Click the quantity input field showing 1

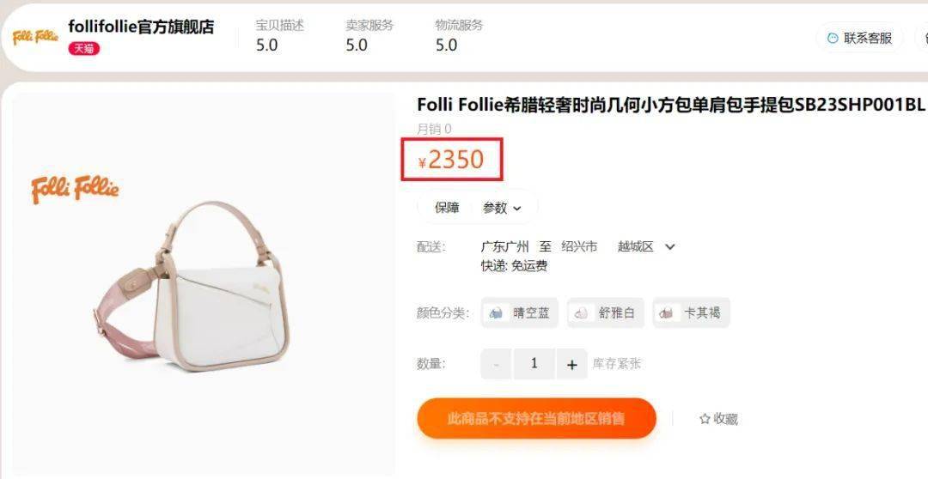click(x=534, y=364)
